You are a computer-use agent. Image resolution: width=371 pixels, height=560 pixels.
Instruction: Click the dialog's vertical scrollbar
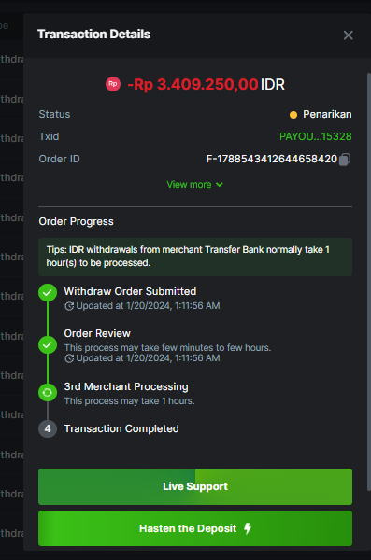369,282
